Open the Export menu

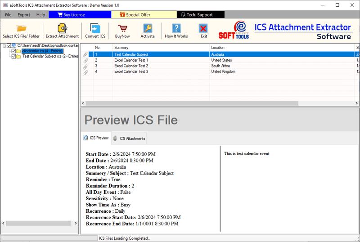click(x=24, y=15)
